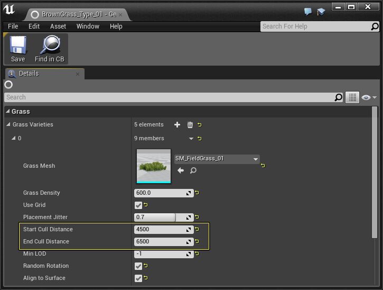
Task: Close the Details tab
Action: click(x=78, y=74)
